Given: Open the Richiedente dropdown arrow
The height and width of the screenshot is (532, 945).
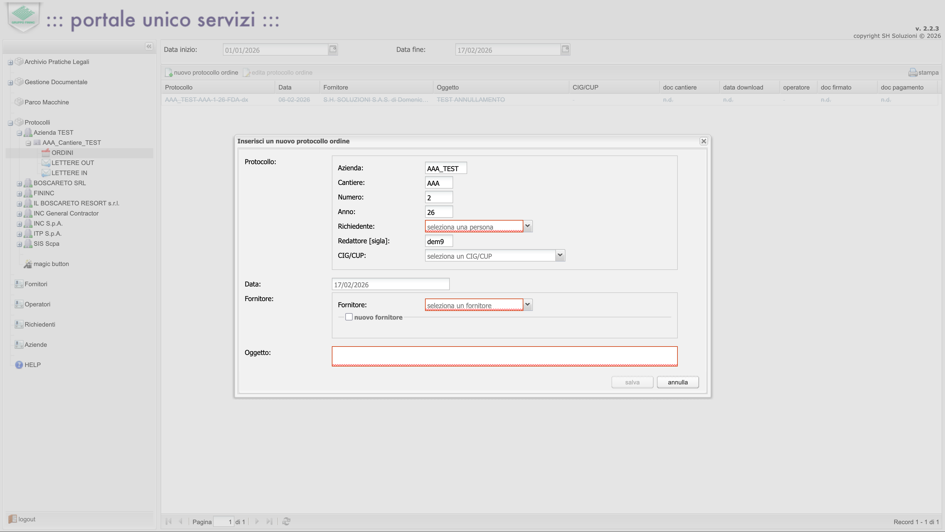Looking at the screenshot, I should (528, 226).
